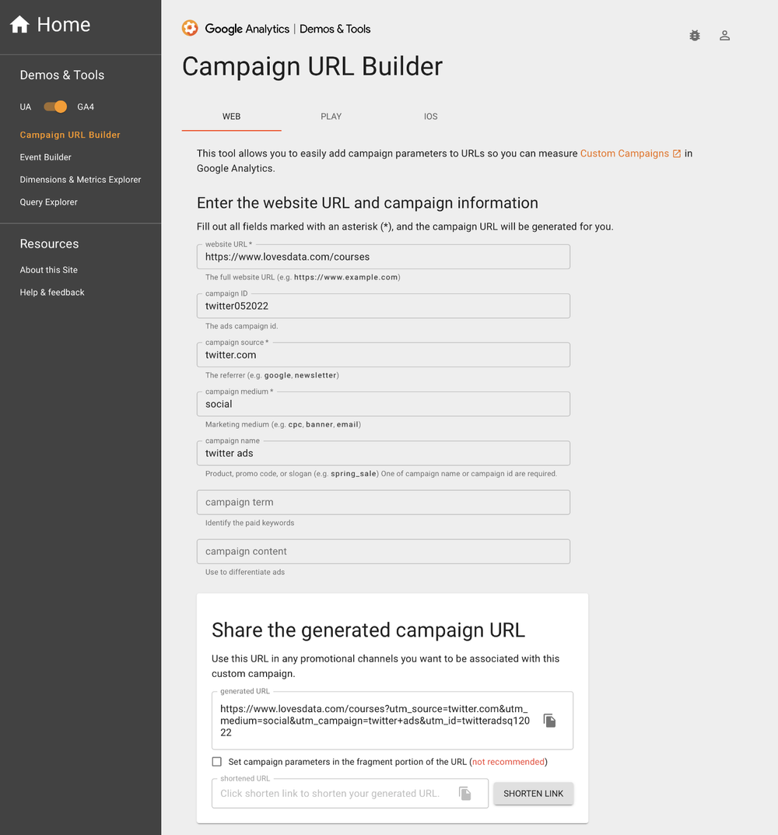Image resolution: width=778 pixels, height=835 pixels.
Task: Click the account profile icon
Action: click(x=724, y=35)
